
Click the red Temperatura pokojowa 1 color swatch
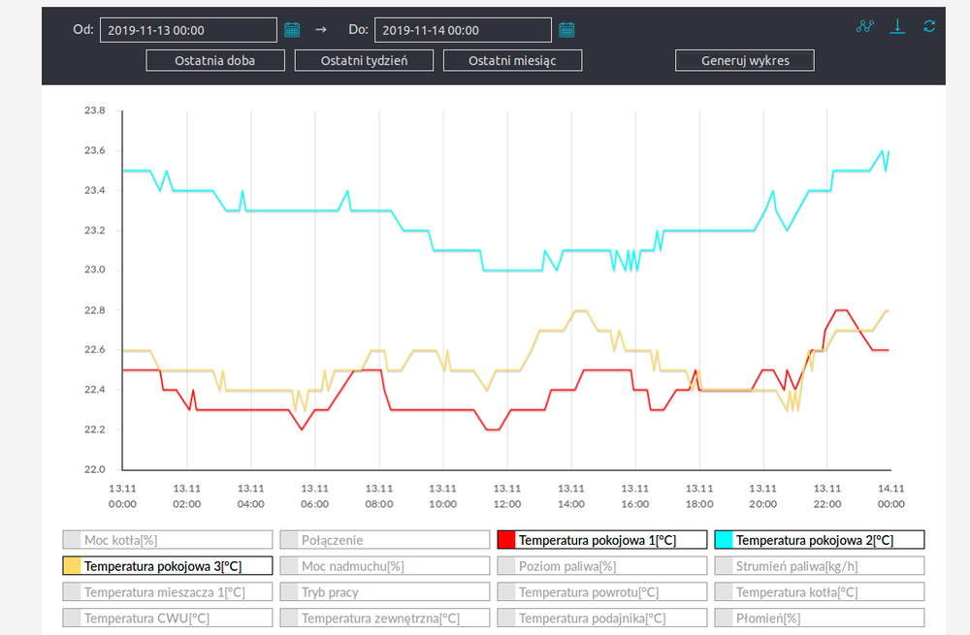pos(505,540)
